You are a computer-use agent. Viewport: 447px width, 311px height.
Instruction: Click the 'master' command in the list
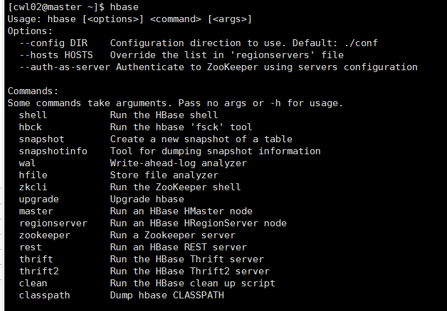(36, 211)
